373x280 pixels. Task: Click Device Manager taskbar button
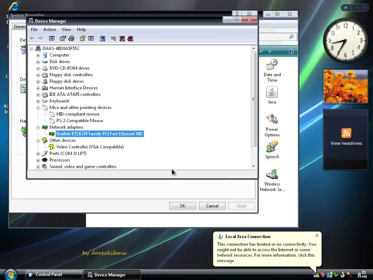[x=112, y=275]
